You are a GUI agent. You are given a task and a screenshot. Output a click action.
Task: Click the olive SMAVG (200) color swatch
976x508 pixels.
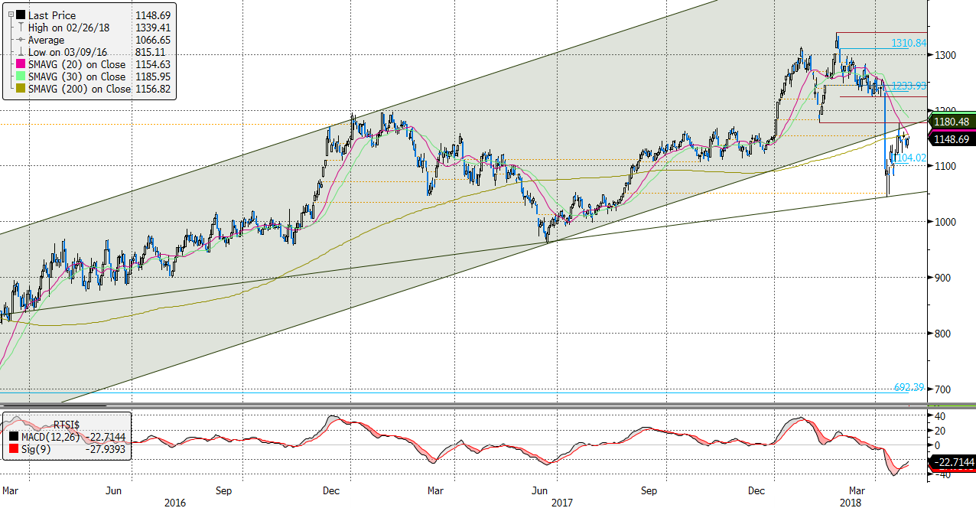pyautogui.click(x=20, y=89)
